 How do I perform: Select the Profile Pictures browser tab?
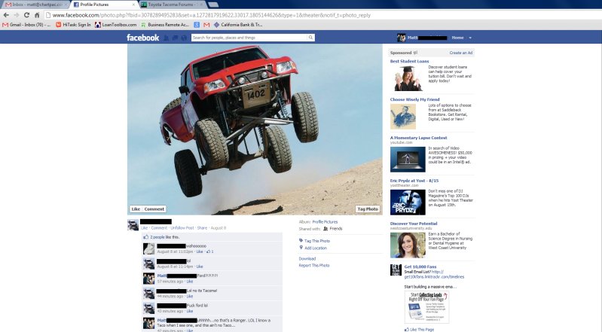104,5
